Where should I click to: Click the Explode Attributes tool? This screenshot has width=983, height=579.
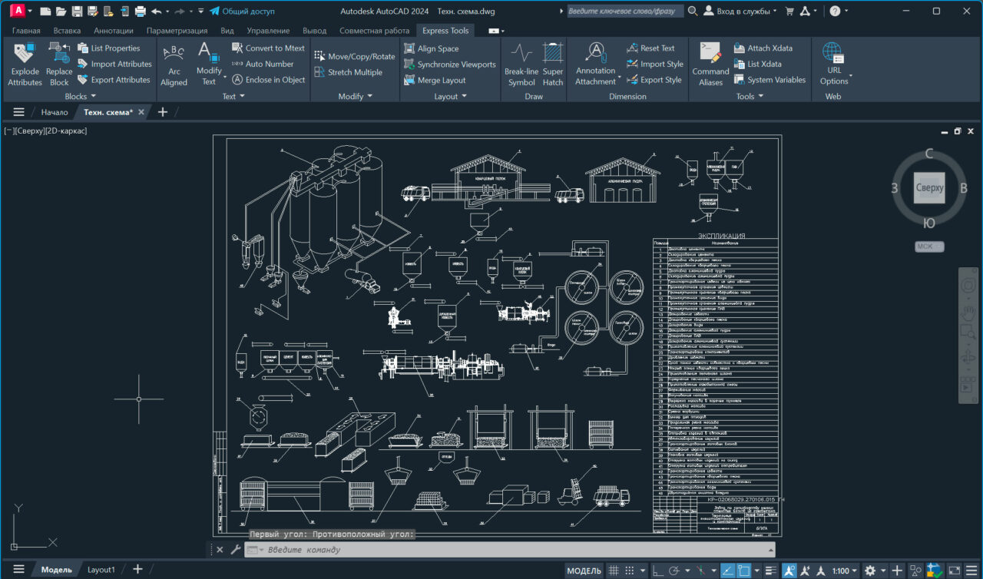pyautogui.click(x=25, y=64)
